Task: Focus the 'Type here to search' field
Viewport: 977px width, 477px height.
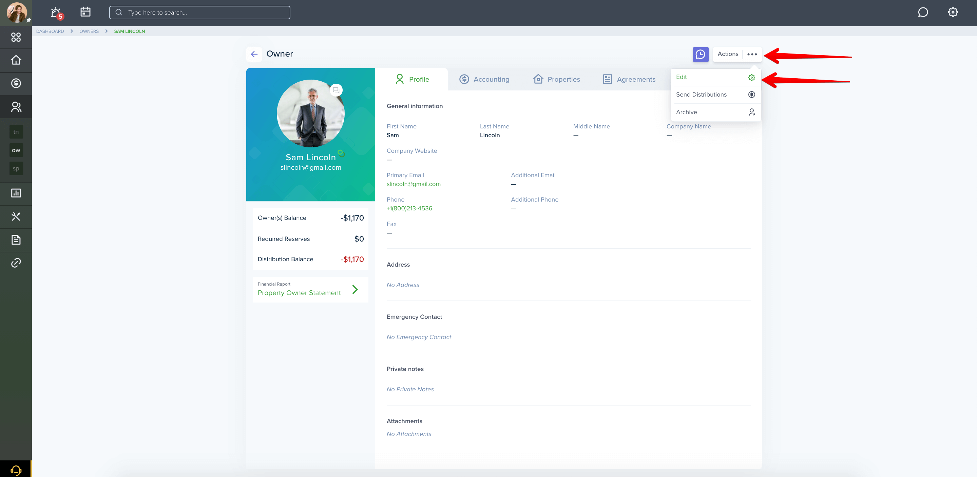Action: click(199, 13)
